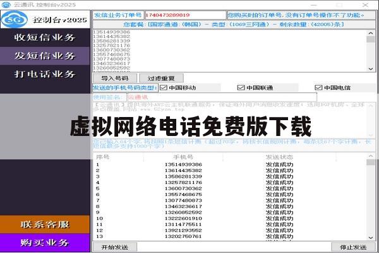Toggle 中国电信 checkbox
This screenshot has height=253, width=379.
coord(318,87)
